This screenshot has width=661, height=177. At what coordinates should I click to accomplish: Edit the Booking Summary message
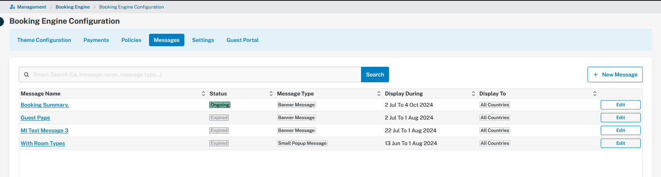(x=621, y=105)
